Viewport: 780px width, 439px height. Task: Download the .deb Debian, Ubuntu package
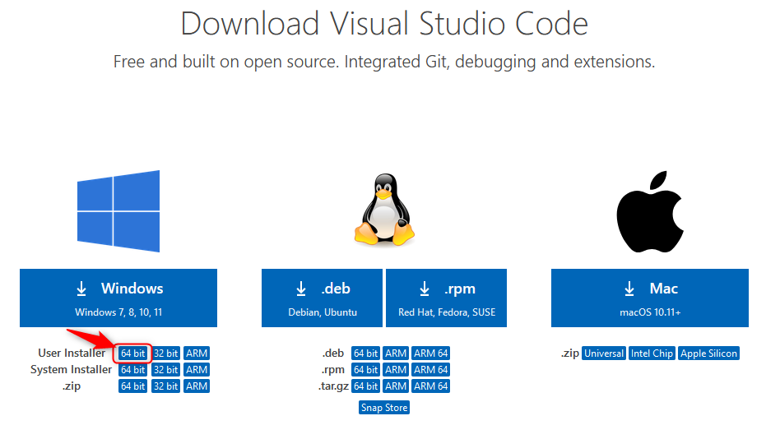[x=322, y=298]
